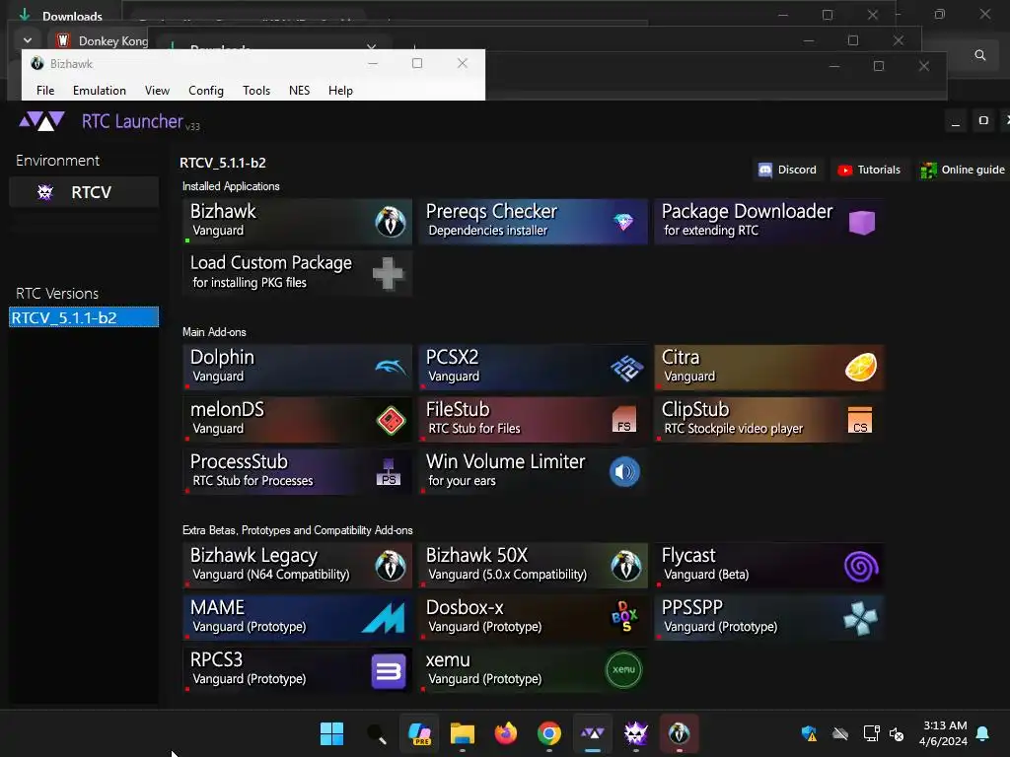This screenshot has height=757, width=1010.
Task: Open the Emulation menu in Bizhawk
Action: pos(100,91)
